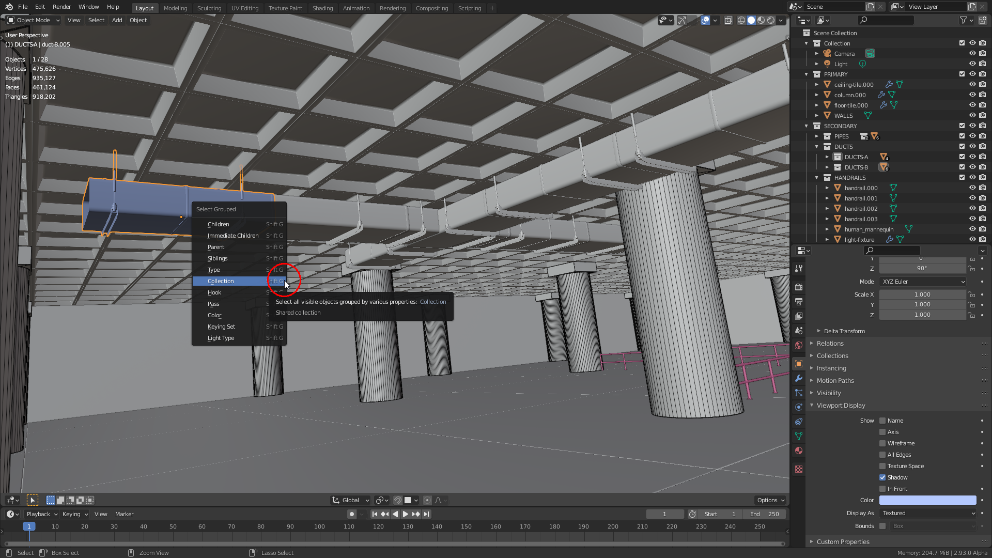The image size is (992, 558).
Task: Open the XYZ Euler rotation mode dropdown
Action: pyautogui.click(x=923, y=282)
